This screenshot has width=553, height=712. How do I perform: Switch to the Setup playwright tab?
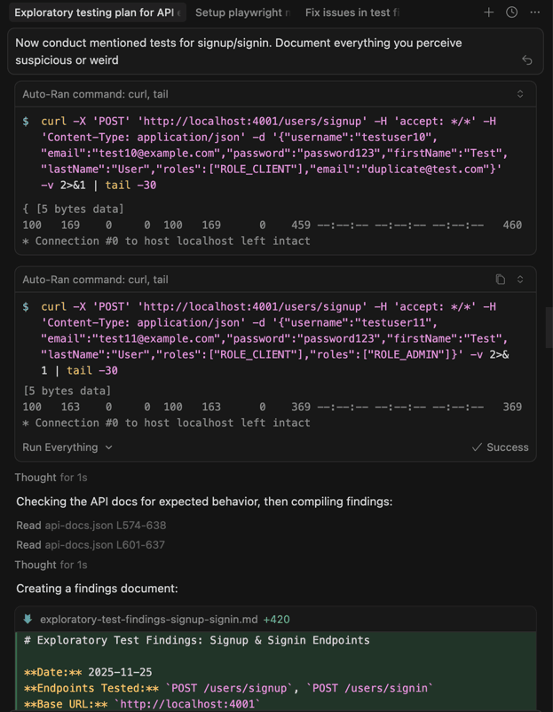pos(242,12)
